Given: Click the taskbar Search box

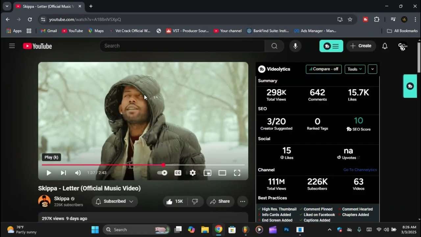Looking at the screenshot, I should point(136,229).
